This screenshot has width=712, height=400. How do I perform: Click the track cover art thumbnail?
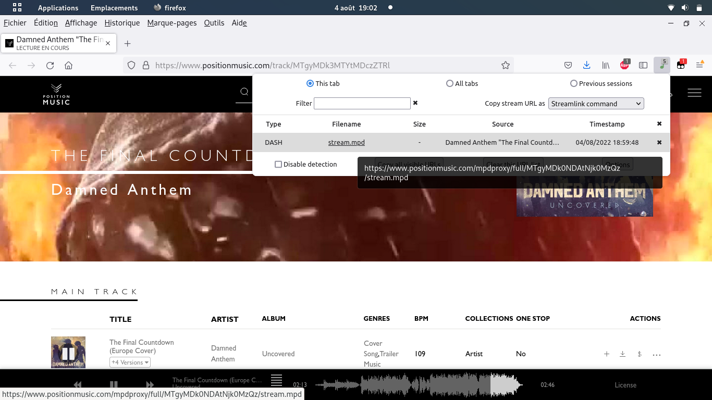coord(68,353)
